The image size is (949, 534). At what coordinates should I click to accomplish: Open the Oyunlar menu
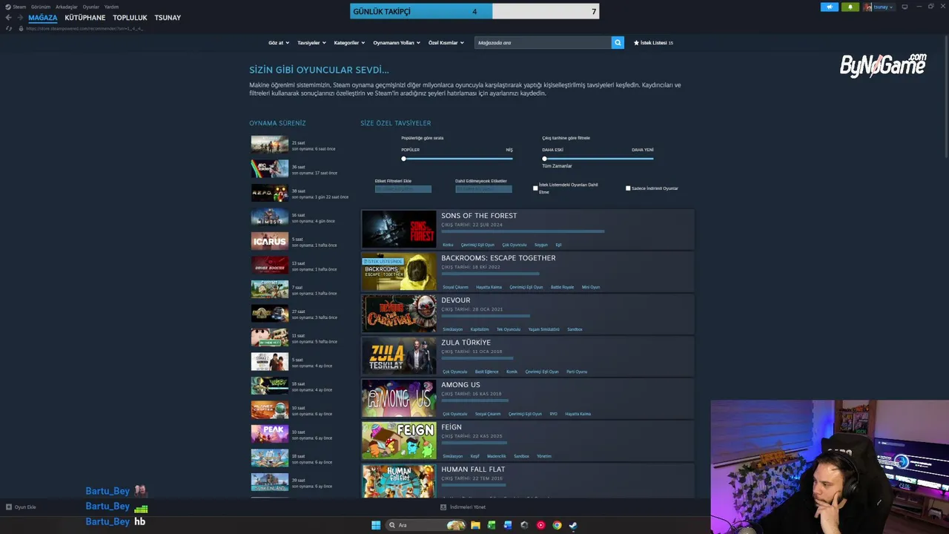91,7
